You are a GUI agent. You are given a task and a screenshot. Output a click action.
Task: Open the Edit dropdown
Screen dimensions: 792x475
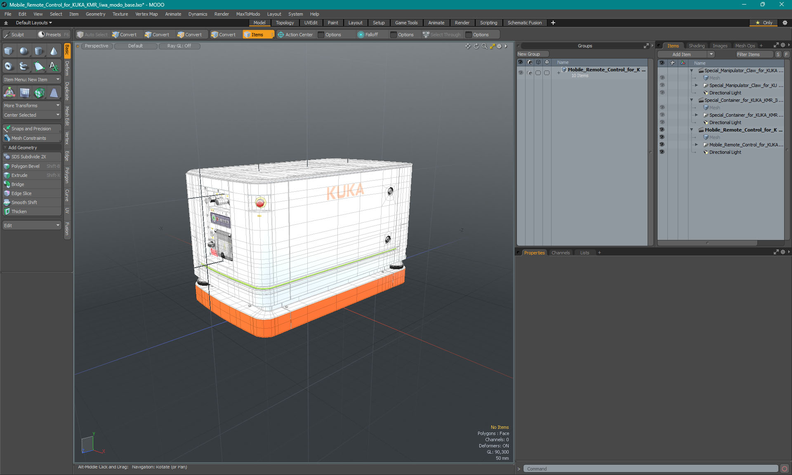tap(32, 226)
